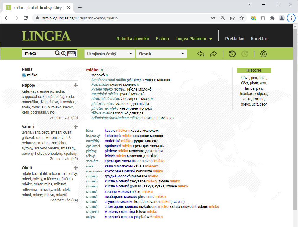Click the search magnifier icon in search box
This screenshot has height=227, width=298.
[x=57, y=53]
